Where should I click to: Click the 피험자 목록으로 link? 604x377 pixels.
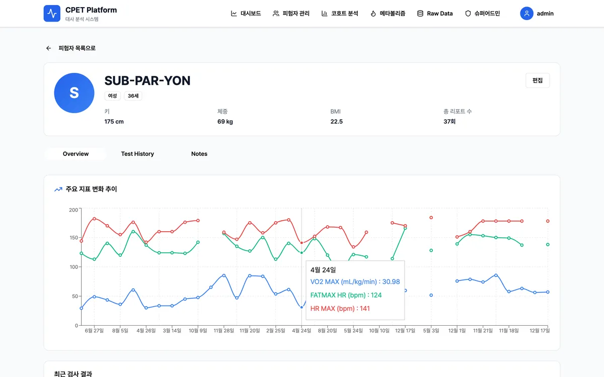(x=76, y=48)
